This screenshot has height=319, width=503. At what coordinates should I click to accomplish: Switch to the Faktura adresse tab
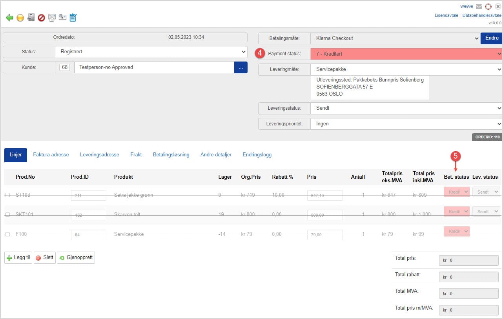click(51, 155)
